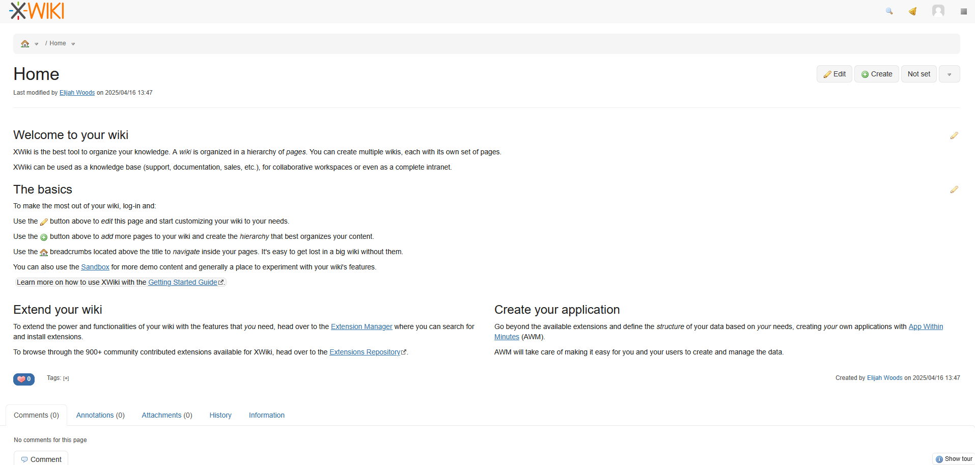Click the home breadcrumb icon
This screenshot has width=975, height=465.
pyautogui.click(x=25, y=44)
